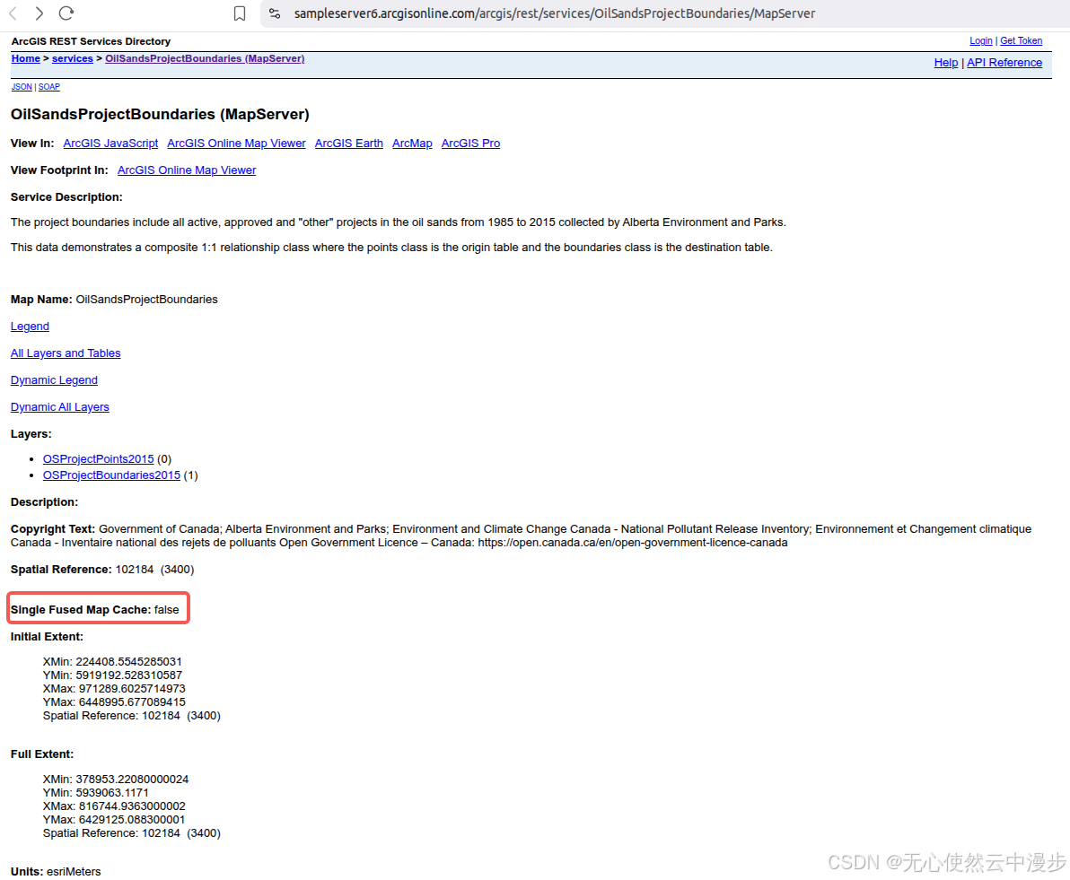This screenshot has width=1070, height=880.
Task: Open the OSProjectPoints2015 layer
Action: (x=98, y=459)
